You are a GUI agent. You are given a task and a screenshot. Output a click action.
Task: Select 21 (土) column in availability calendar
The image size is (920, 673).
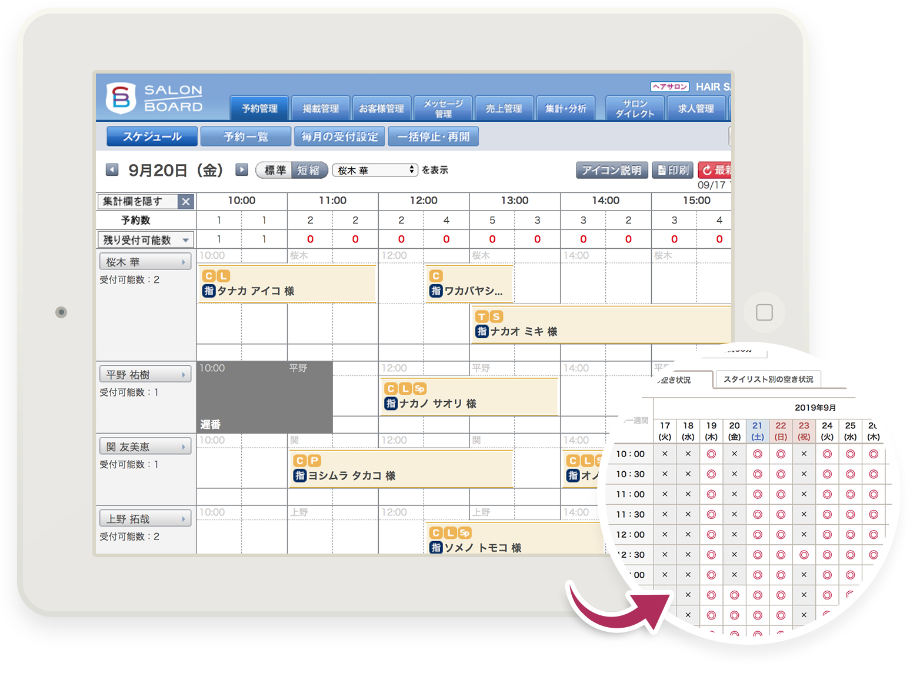pos(758,431)
